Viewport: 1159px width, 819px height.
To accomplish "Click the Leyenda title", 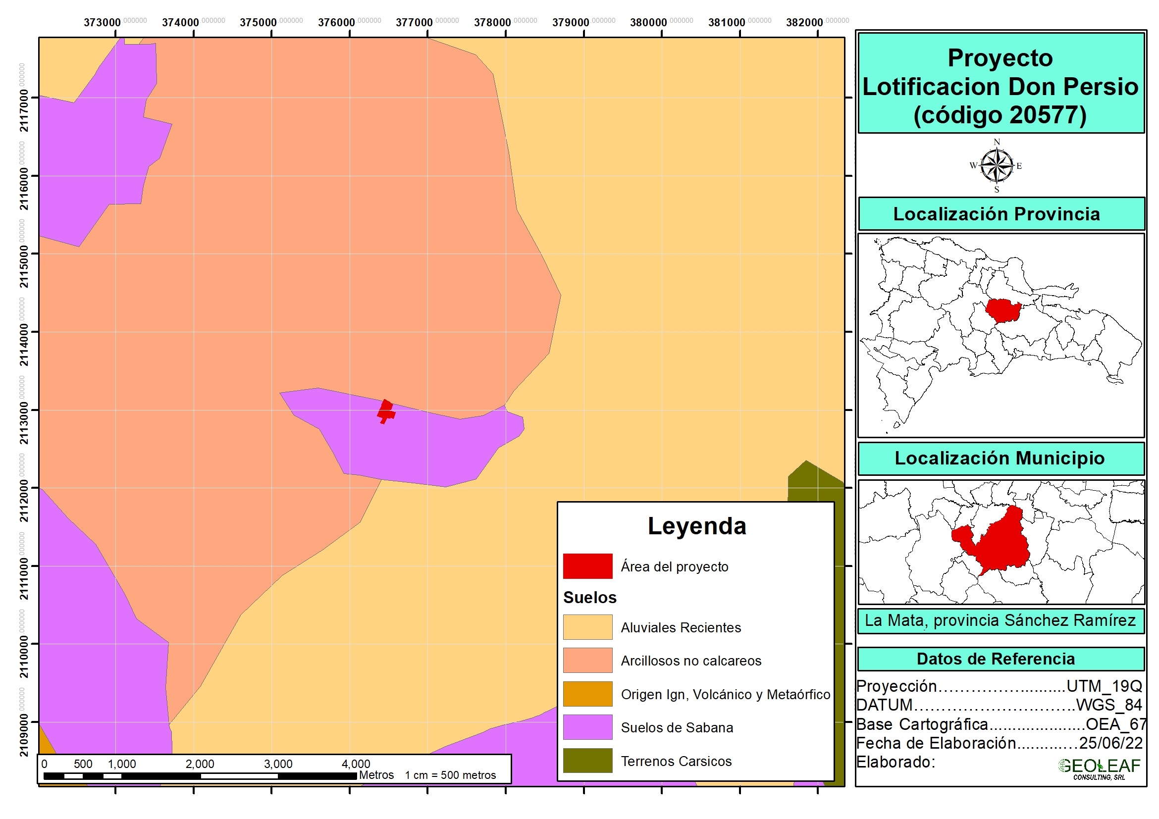I will [696, 526].
